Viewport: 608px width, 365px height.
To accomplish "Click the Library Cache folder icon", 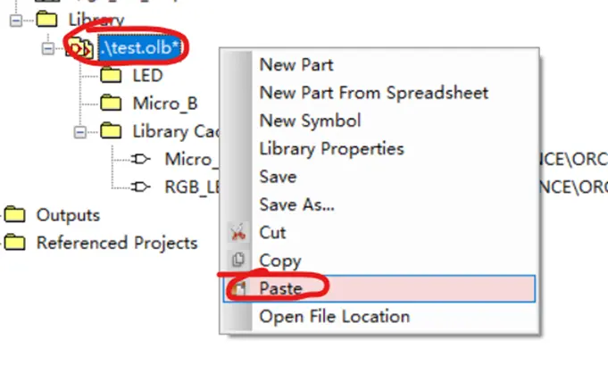I will (111, 130).
